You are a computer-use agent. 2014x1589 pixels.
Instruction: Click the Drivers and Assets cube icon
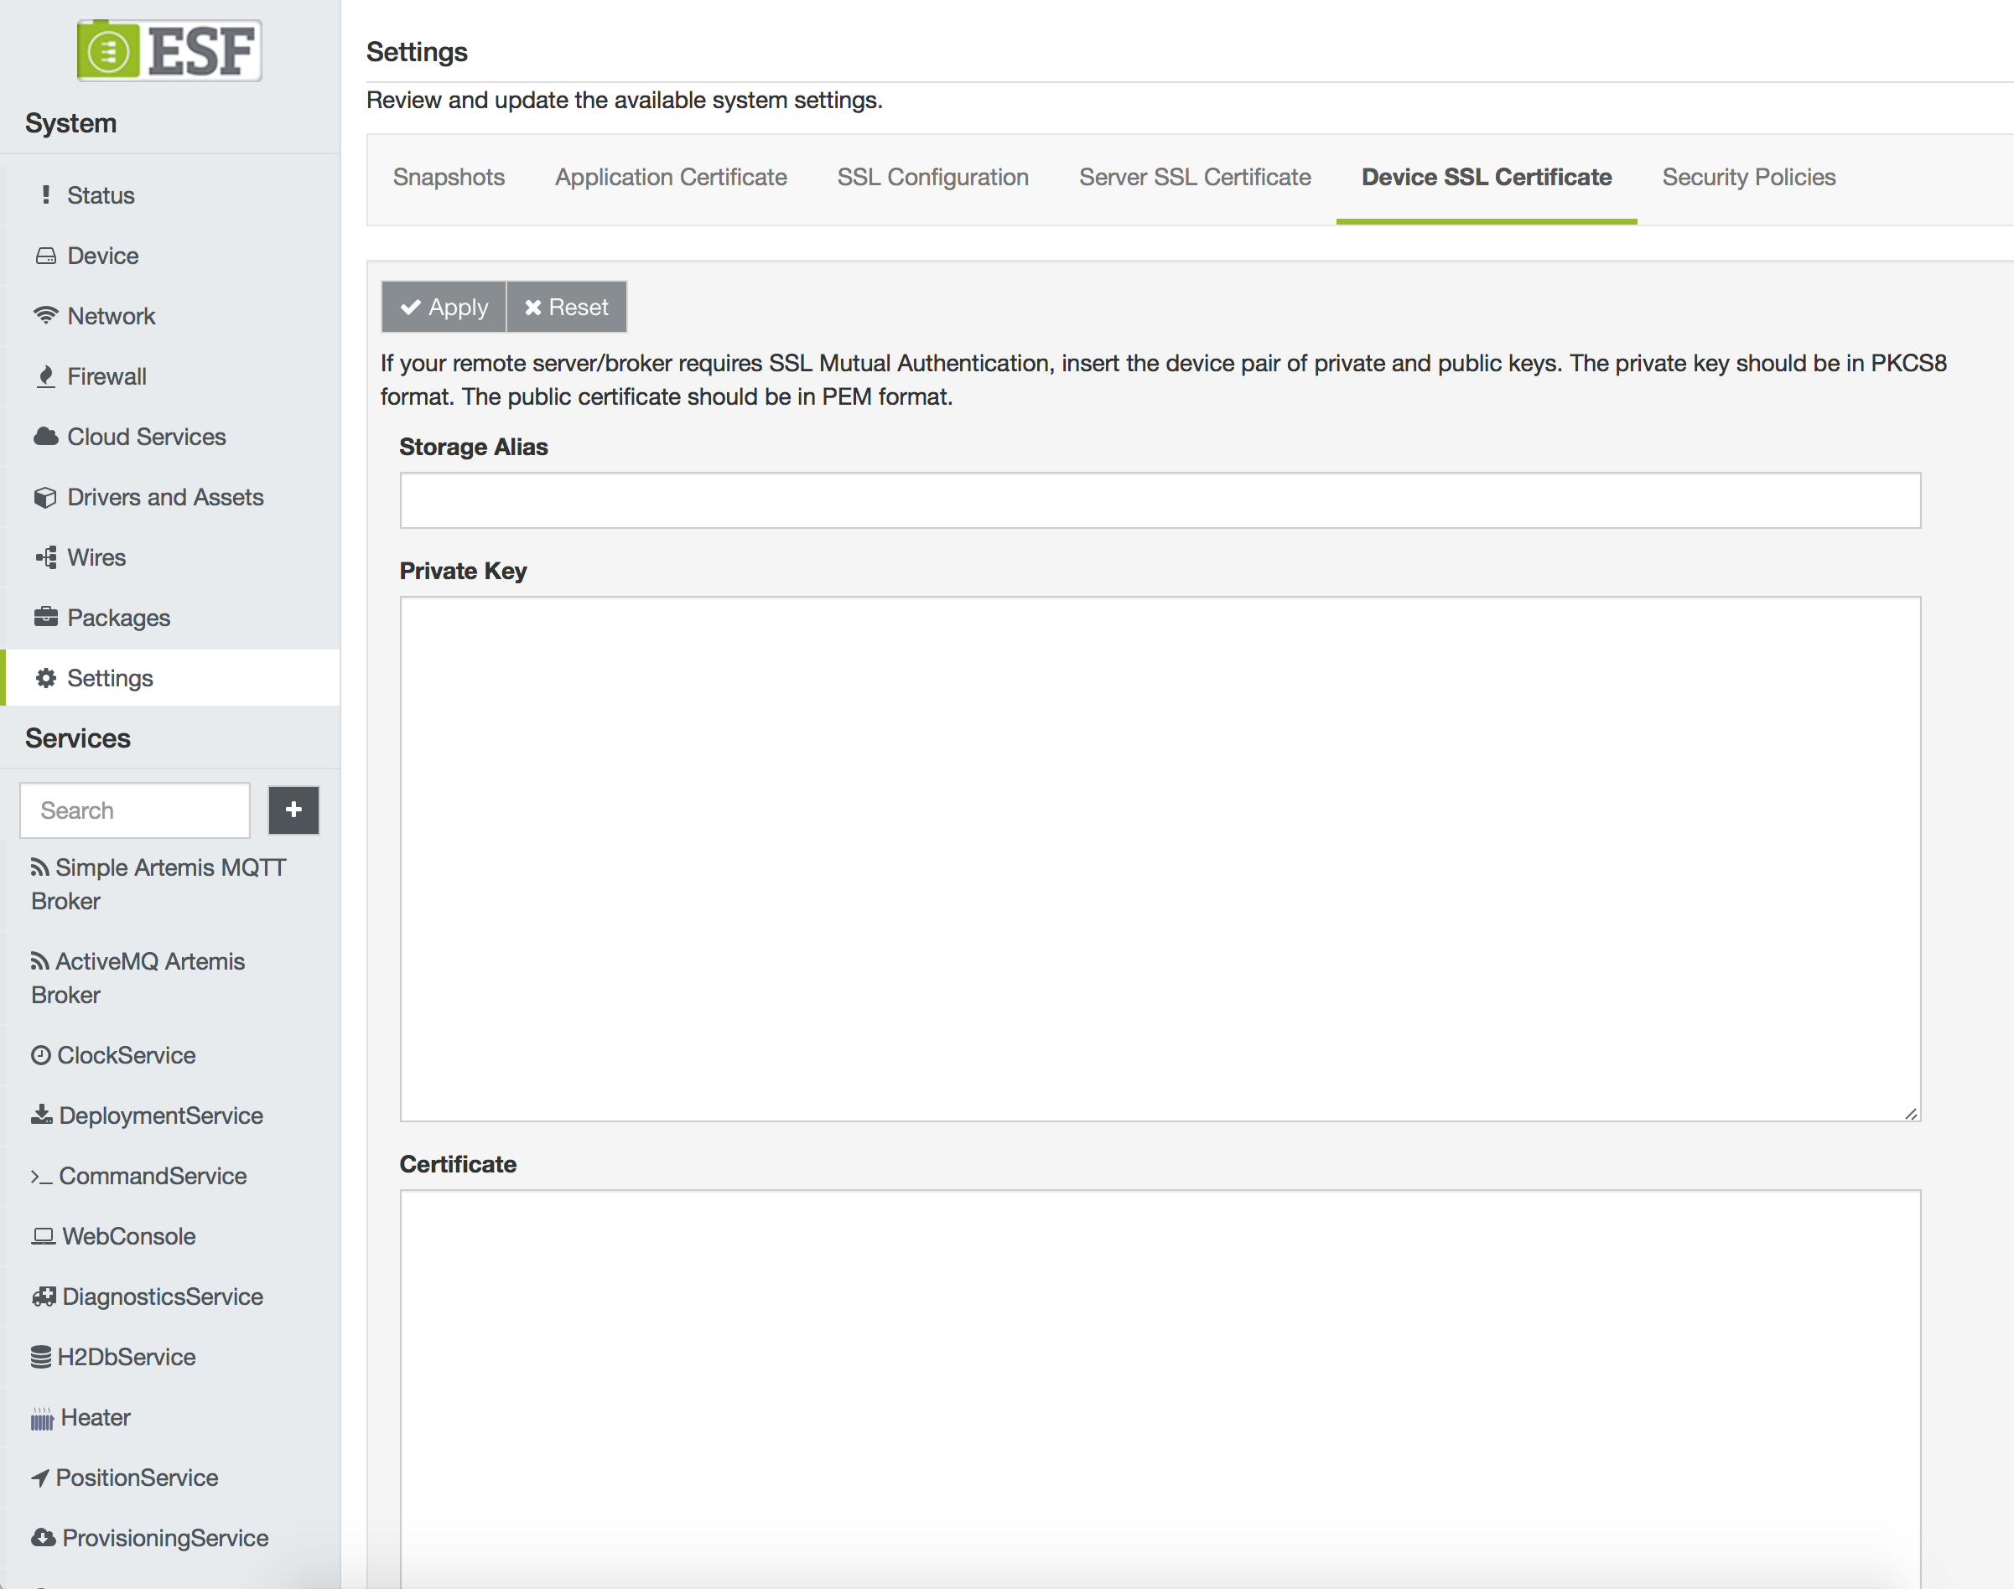point(45,497)
